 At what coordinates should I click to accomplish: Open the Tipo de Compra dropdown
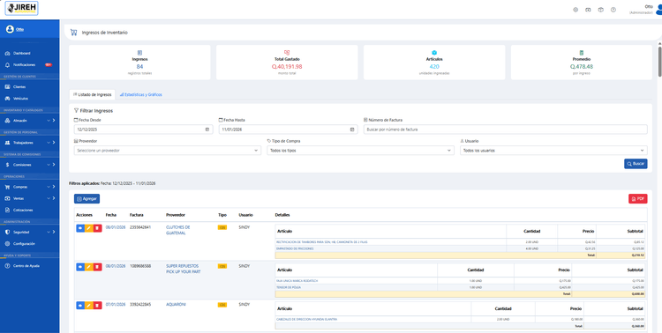(360, 151)
